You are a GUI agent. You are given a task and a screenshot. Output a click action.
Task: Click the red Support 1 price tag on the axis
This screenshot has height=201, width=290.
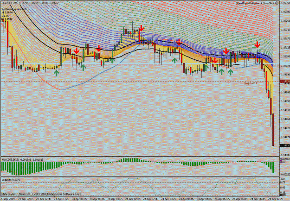point(285,82)
